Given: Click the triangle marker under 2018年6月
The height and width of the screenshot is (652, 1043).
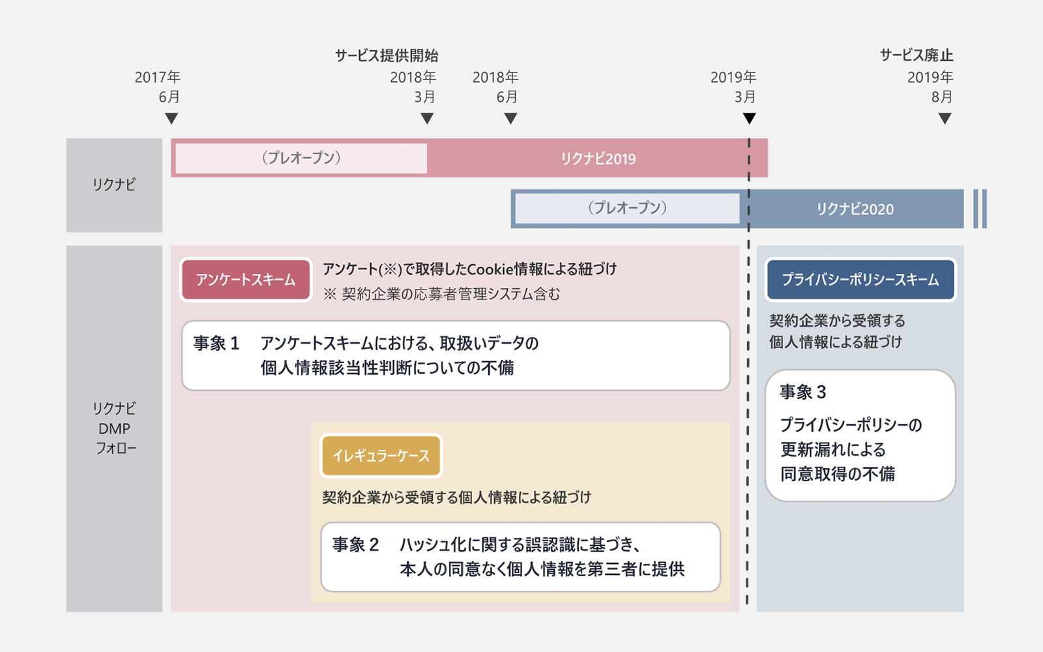Looking at the screenshot, I should [511, 119].
